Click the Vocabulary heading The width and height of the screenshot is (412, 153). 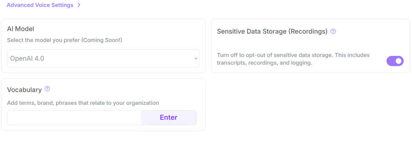pos(24,90)
